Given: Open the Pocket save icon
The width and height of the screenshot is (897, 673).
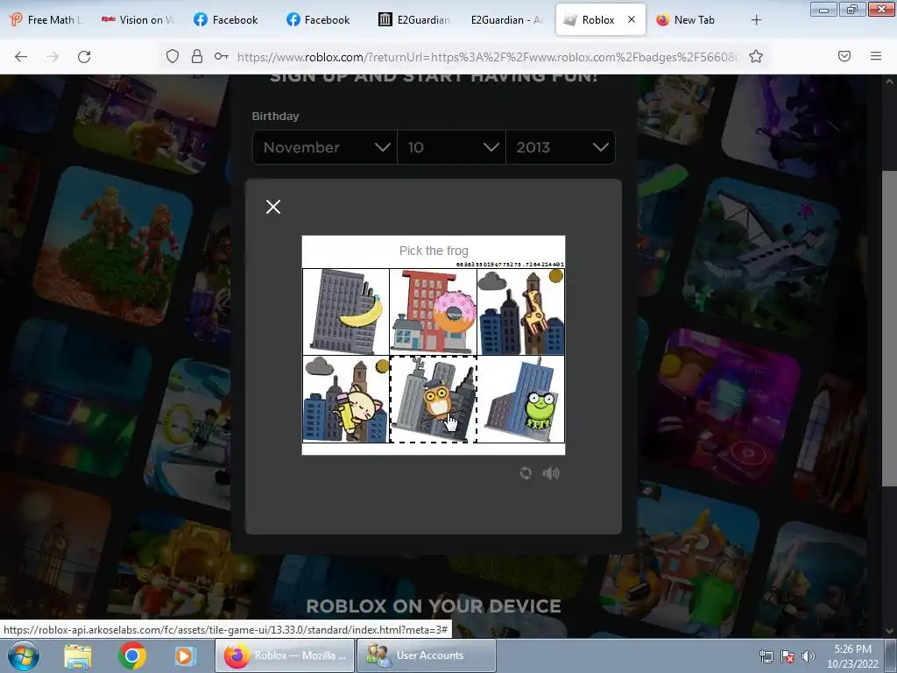Looking at the screenshot, I should pyautogui.click(x=844, y=56).
